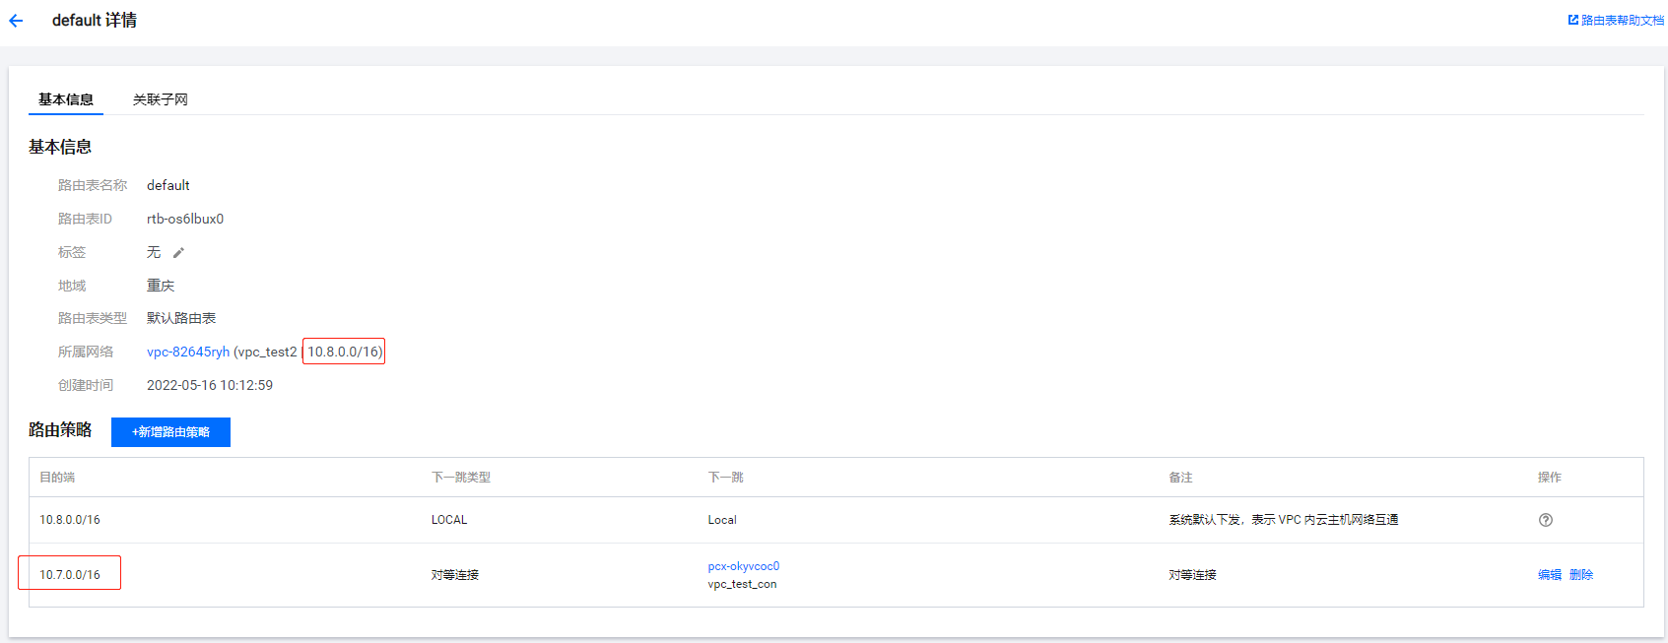The width and height of the screenshot is (1668, 643).
Task: Open the vpc-82645ryh network link
Action: click(188, 352)
